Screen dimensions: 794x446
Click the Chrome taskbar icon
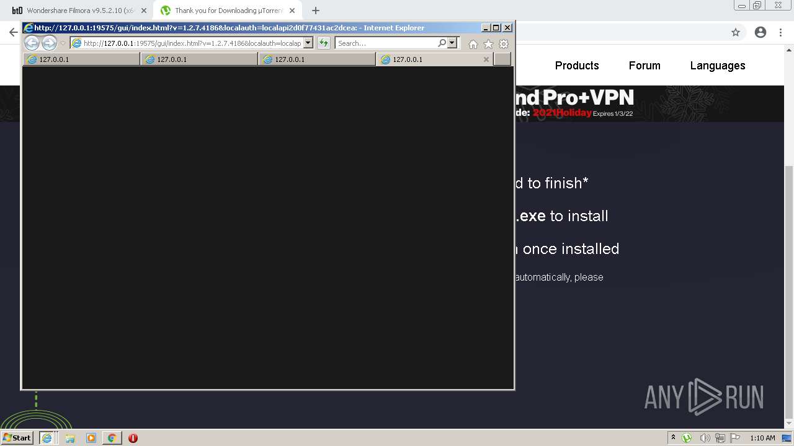pyautogui.click(x=112, y=438)
